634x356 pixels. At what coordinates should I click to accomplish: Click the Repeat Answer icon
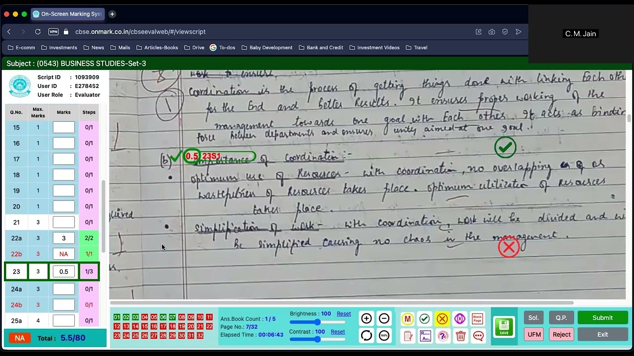coord(425,336)
